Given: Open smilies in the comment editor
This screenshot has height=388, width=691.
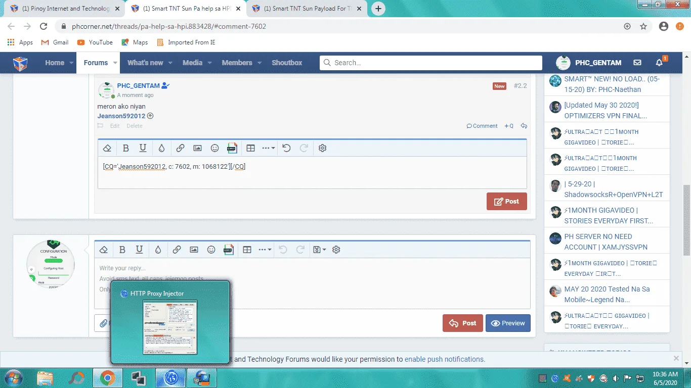Looking at the screenshot, I should tap(214, 148).
